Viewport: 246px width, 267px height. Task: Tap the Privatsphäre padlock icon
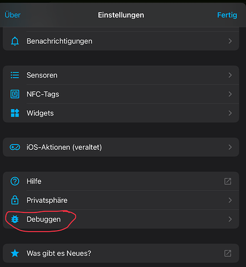(x=15, y=200)
